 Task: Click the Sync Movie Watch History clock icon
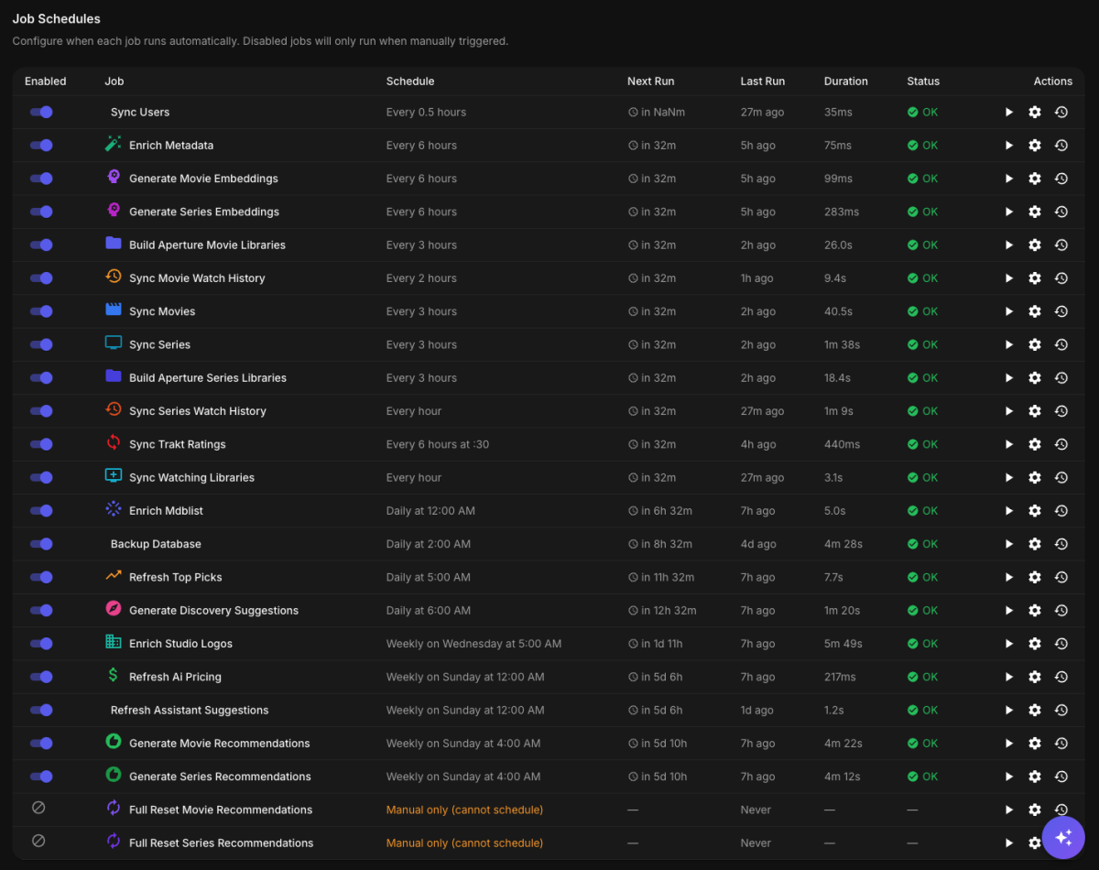(x=114, y=277)
